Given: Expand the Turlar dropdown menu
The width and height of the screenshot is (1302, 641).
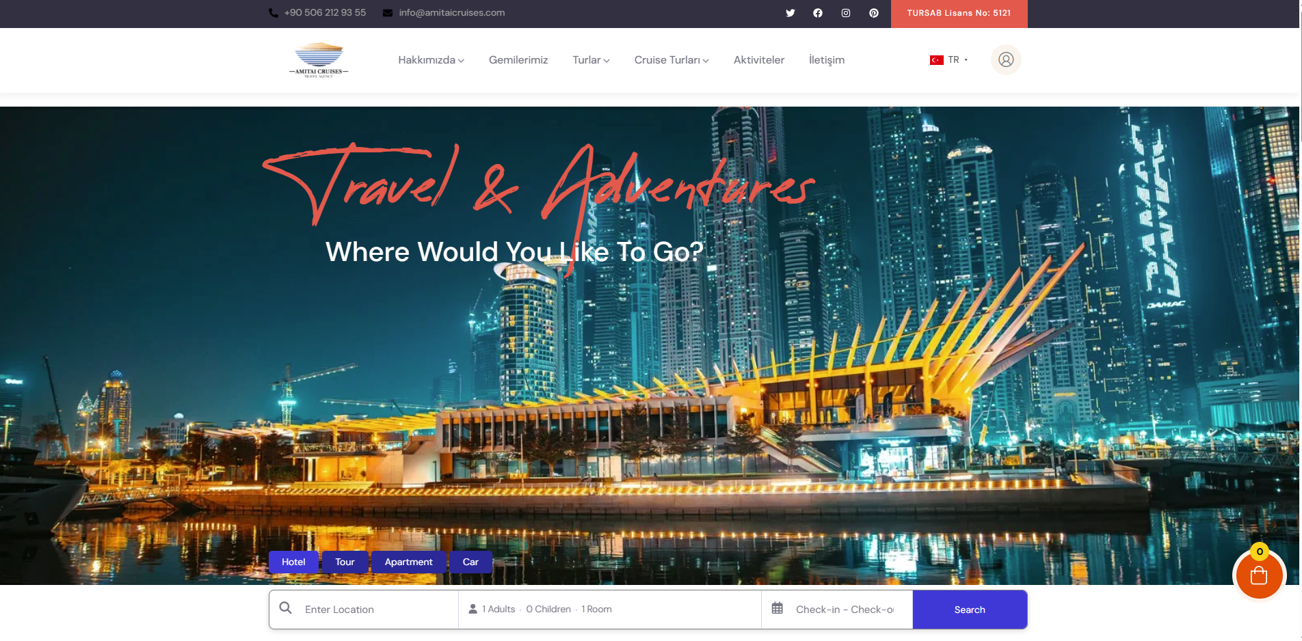Looking at the screenshot, I should pos(591,60).
